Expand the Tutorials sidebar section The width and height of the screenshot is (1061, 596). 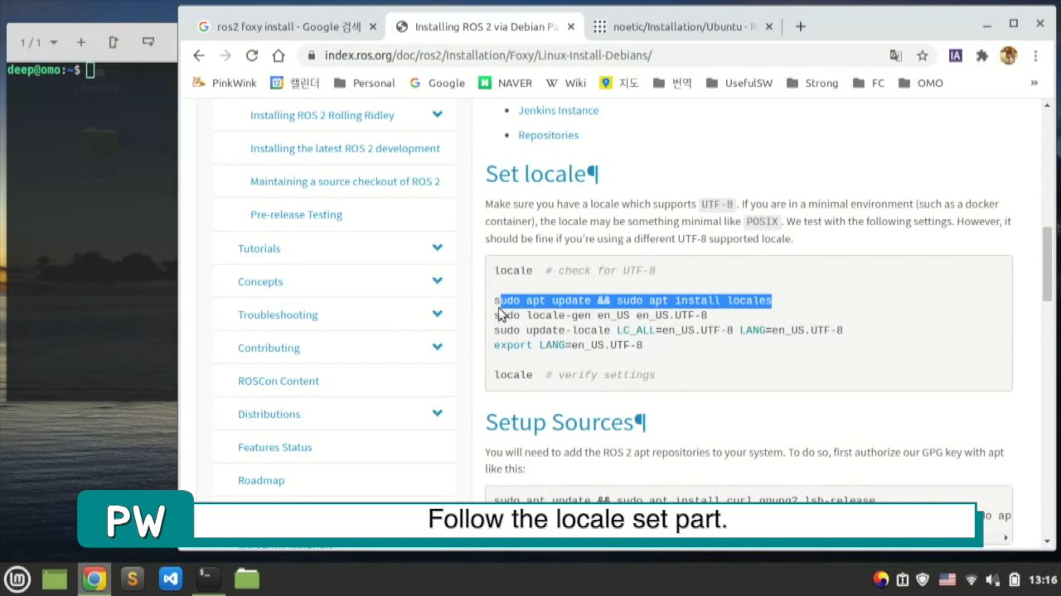(437, 248)
